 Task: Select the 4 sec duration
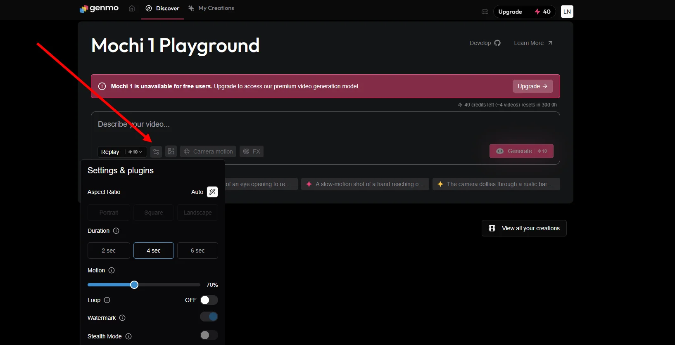[x=154, y=250]
